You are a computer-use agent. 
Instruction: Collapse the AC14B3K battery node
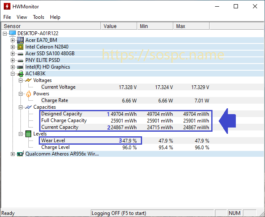(x=12, y=74)
